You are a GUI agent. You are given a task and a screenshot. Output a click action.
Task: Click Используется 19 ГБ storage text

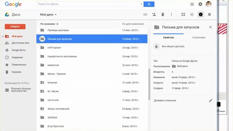coord(17,83)
